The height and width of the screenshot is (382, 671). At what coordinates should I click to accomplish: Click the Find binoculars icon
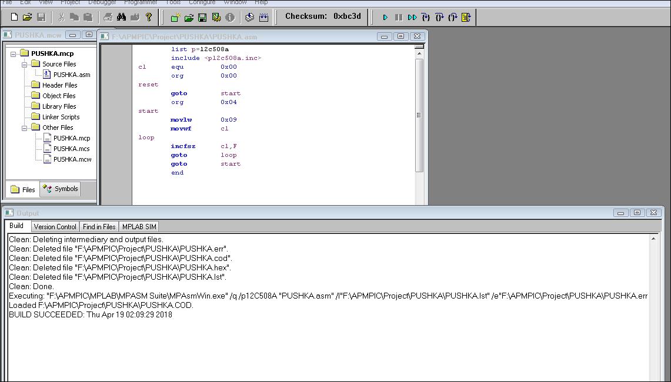pyautogui.click(x=121, y=17)
